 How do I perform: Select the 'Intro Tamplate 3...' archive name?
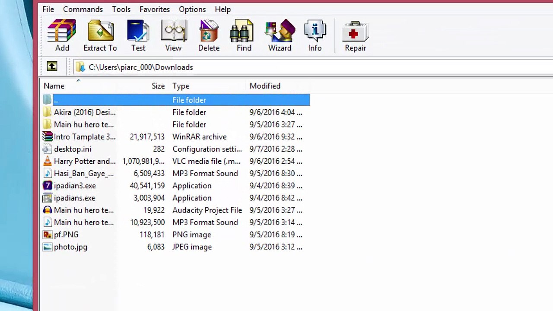click(x=85, y=136)
